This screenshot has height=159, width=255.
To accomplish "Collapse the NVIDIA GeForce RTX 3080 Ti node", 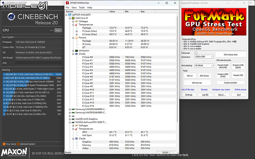I will [70, 122].
